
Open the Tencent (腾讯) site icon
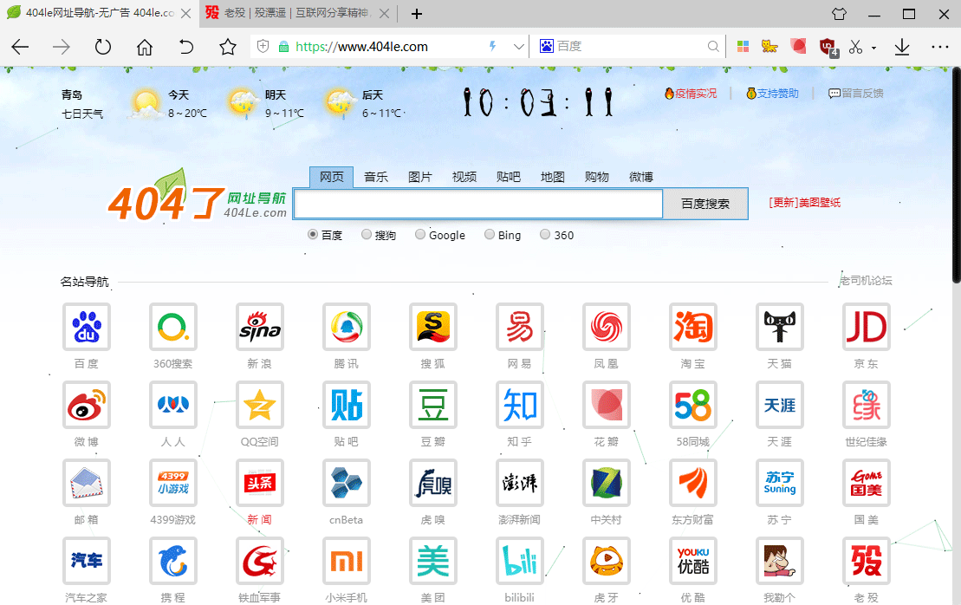pyautogui.click(x=347, y=327)
